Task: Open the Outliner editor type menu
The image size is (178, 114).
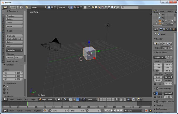Action: (156, 11)
